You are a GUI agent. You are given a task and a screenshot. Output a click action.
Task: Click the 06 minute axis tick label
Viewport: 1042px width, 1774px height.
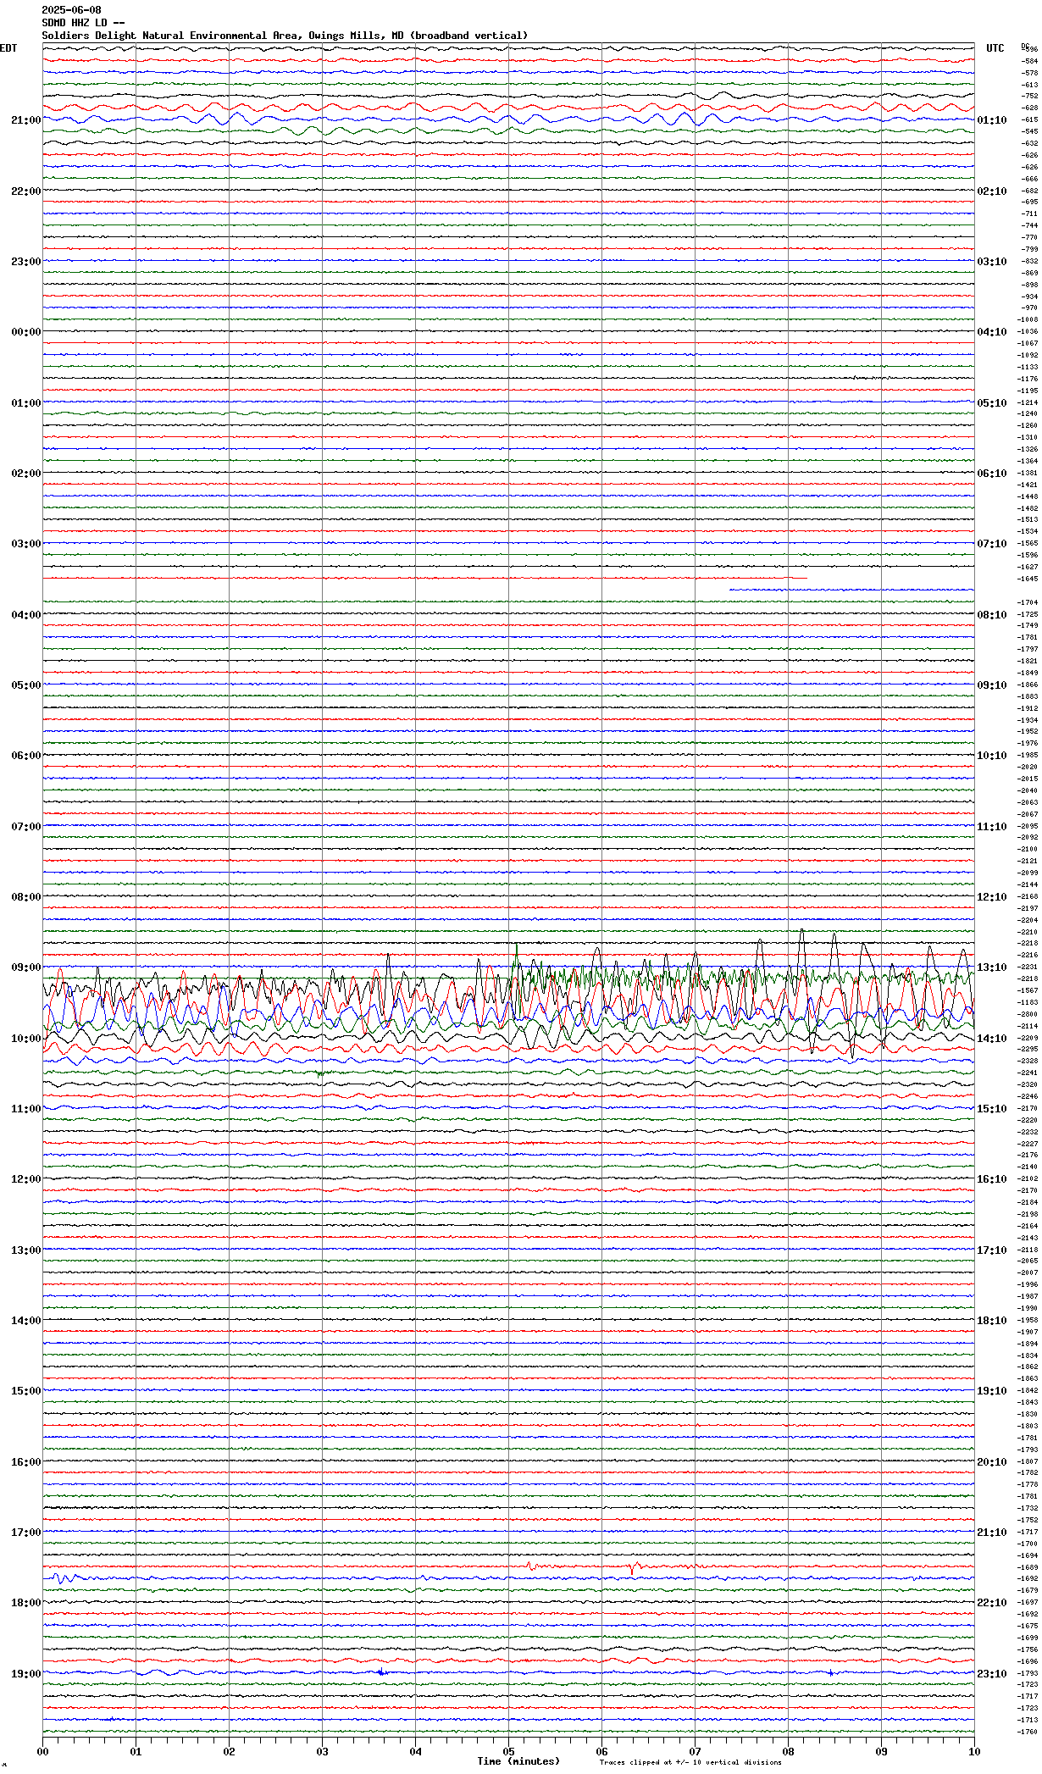coord(601,1752)
